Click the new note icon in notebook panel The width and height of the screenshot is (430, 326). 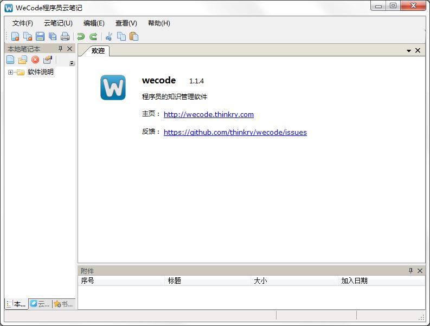click(x=10, y=60)
